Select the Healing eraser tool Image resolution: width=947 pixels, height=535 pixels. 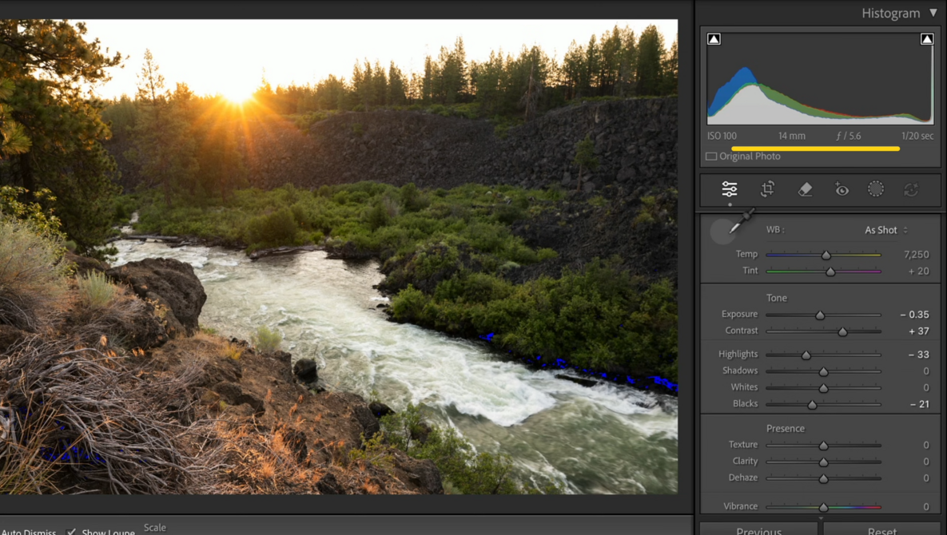point(805,189)
